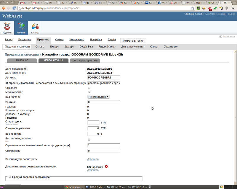Viewport: 237px width, 189px height.
Task: Click the grey paw print extension icon
Action: tap(227, 8)
